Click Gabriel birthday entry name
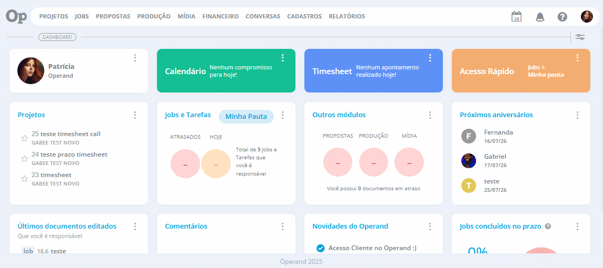Image resolution: width=603 pixels, height=268 pixels. point(495,157)
